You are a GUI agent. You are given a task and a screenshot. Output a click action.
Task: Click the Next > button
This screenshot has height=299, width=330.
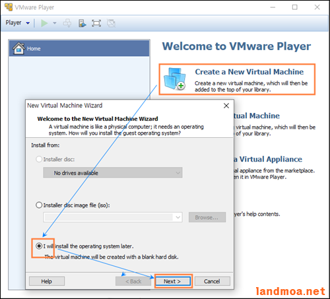(x=173, y=281)
